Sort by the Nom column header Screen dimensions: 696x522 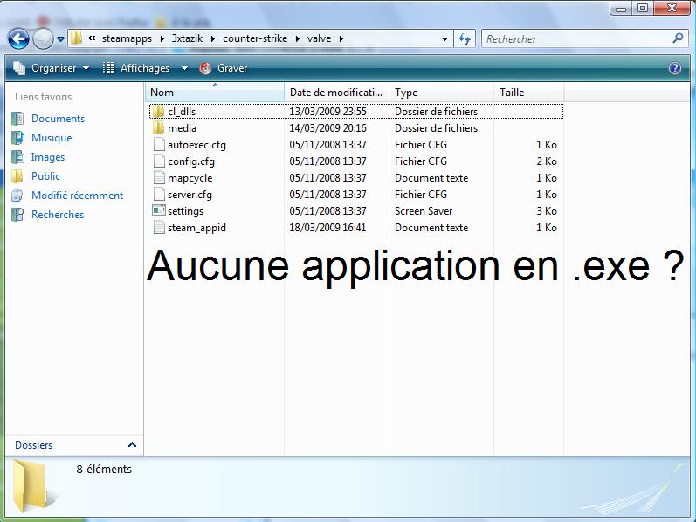pos(162,93)
